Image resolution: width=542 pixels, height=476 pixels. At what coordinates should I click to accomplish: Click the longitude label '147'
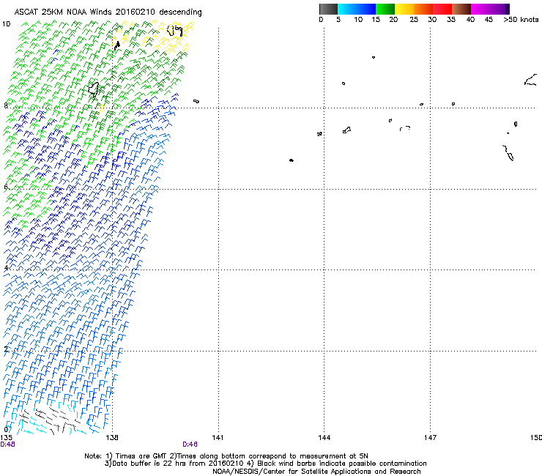[431, 438]
